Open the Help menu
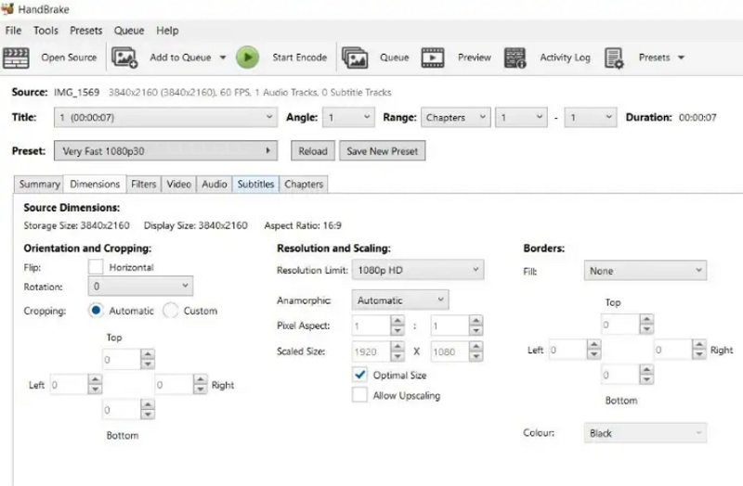Viewport: 743px width, 486px height. [167, 31]
